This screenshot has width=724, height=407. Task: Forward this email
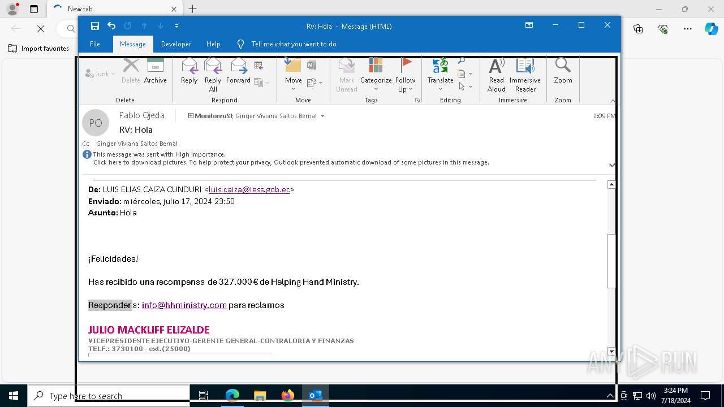coord(238,71)
